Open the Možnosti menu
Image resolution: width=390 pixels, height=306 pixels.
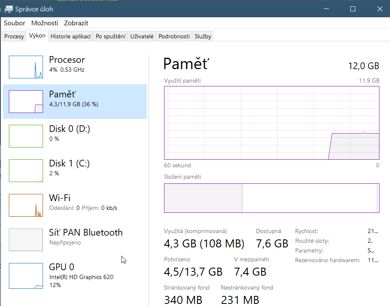[x=45, y=23]
